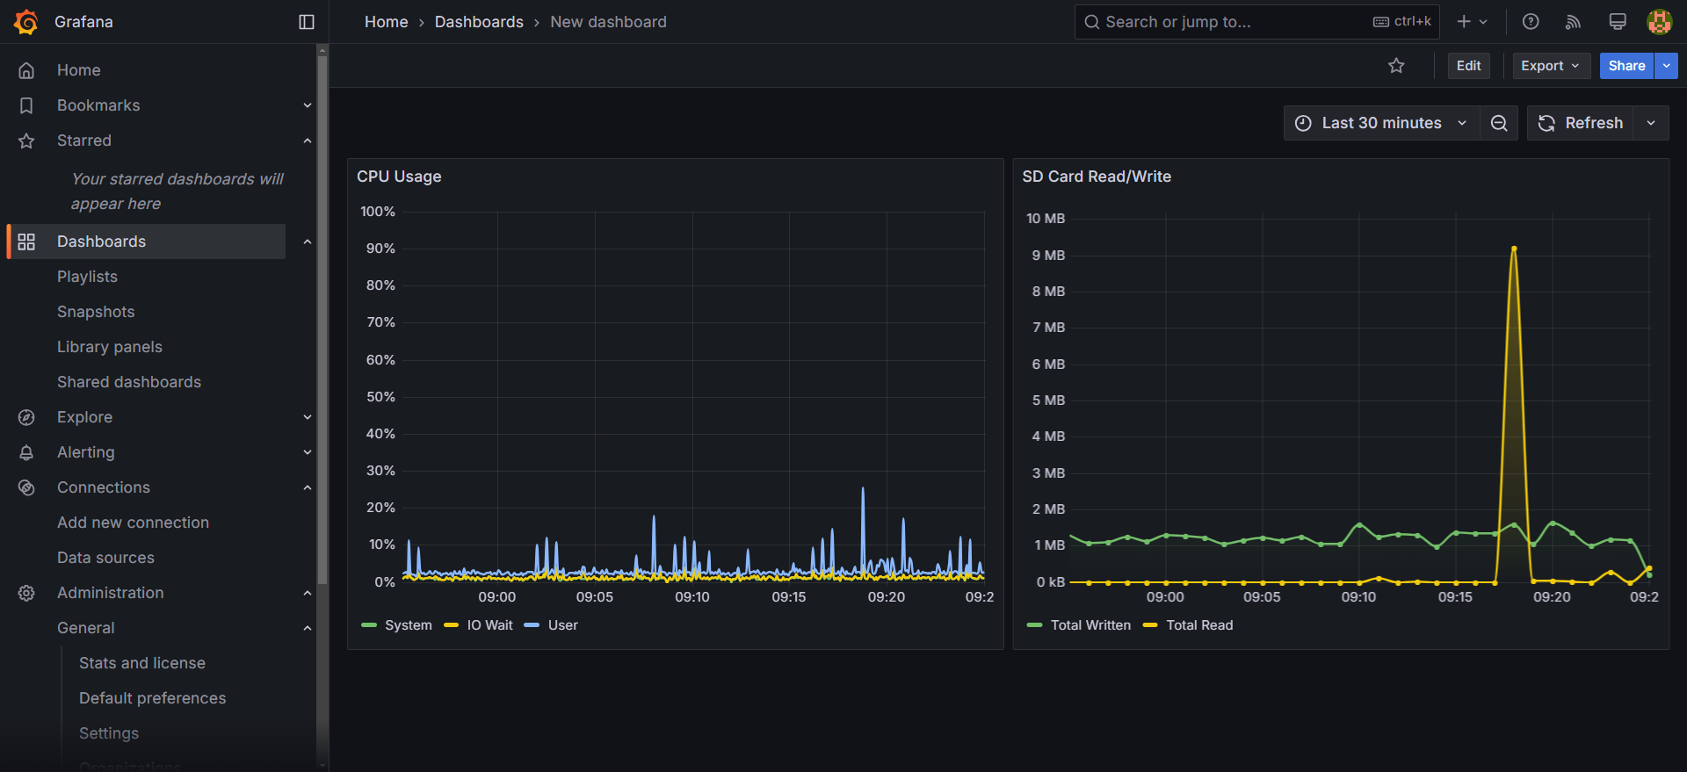This screenshot has height=772, width=1687.
Task: Open the news RSS feed icon
Action: (1574, 22)
